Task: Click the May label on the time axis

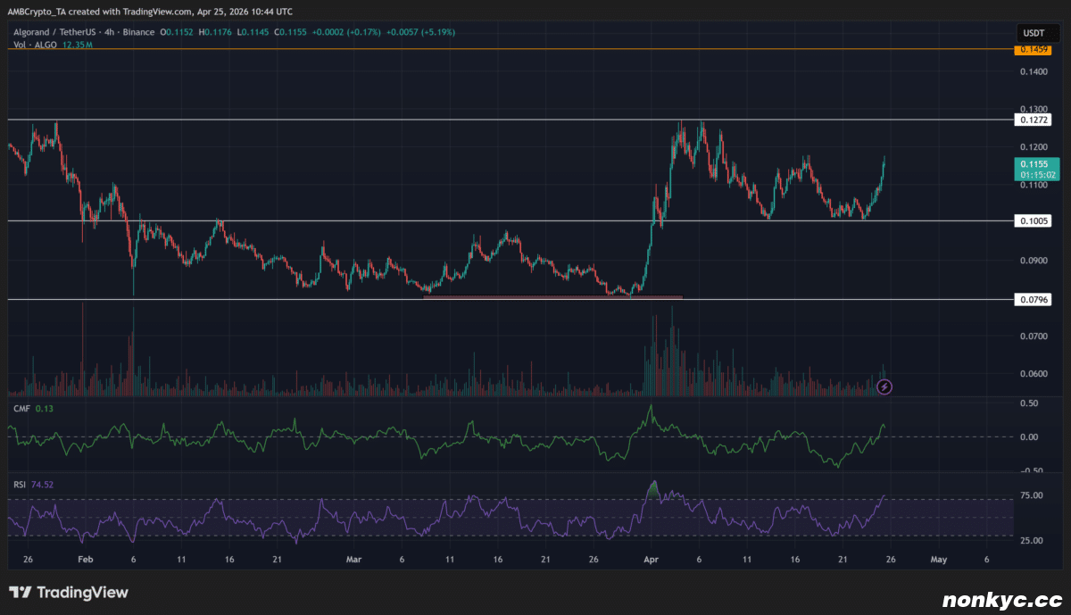Action: coord(937,560)
